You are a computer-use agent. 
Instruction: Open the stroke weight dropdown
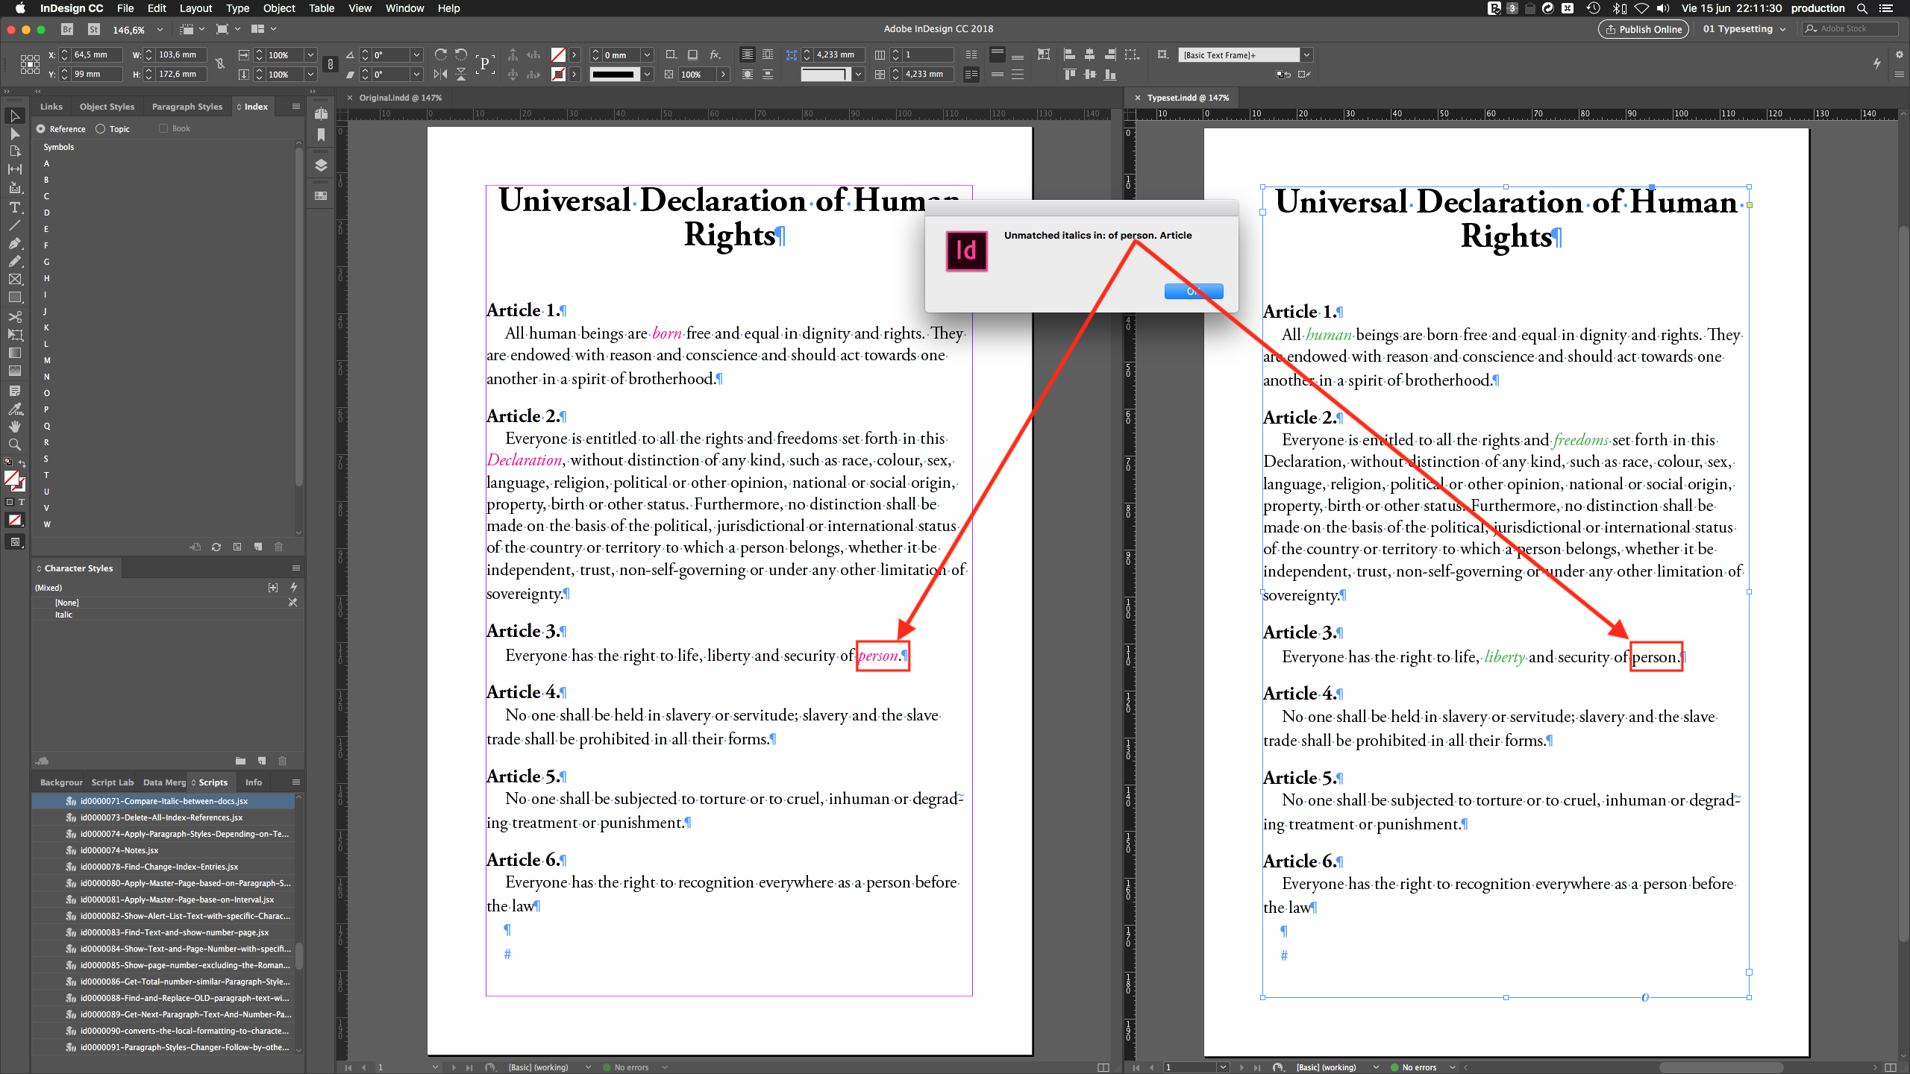(648, 54)
